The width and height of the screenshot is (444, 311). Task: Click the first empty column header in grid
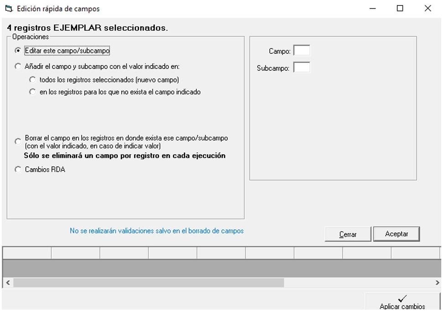point(27,253)
